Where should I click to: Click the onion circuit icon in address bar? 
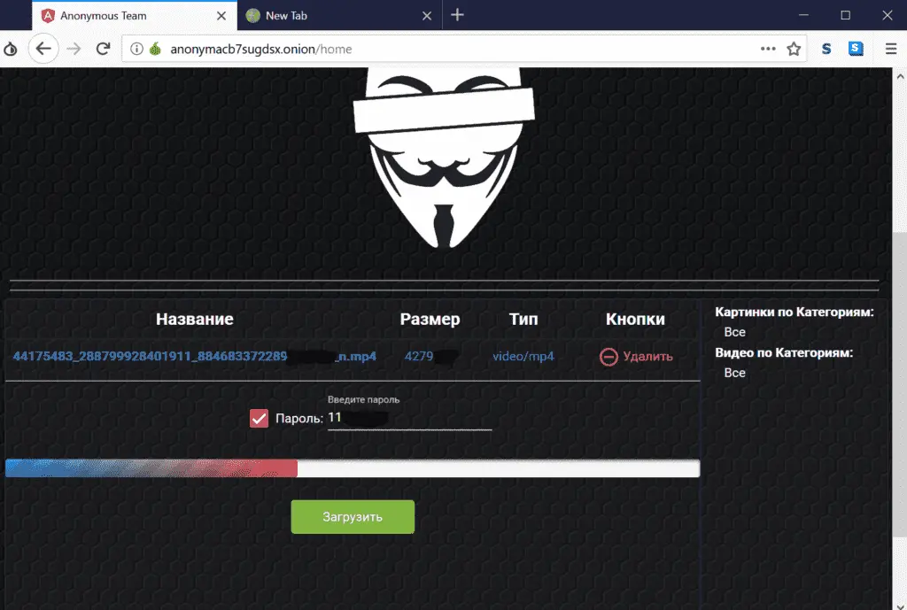pyautogui.click(x=155, y=49)
